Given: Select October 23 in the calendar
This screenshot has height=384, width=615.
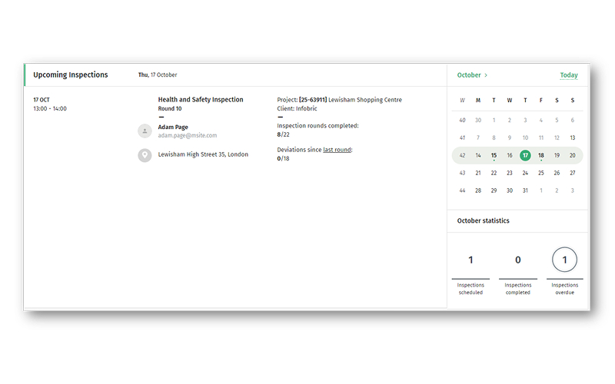Looking at the screenshot, I should (510, 173).
